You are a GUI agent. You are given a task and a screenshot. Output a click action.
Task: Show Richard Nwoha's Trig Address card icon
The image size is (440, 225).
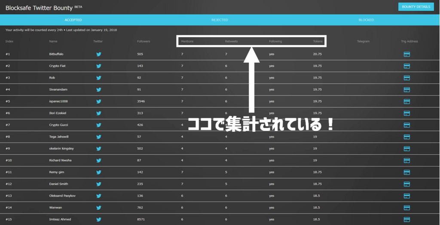pyautogui.click(x=406, y=160)
